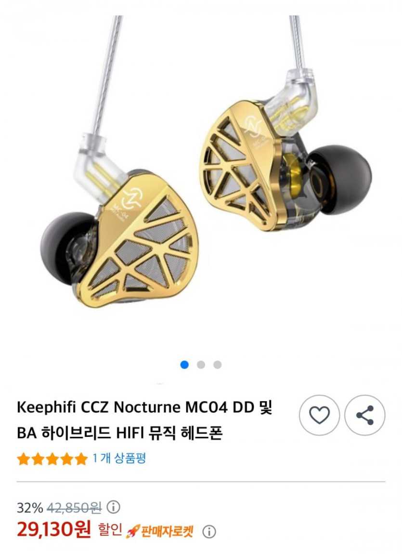Switch to the second image dot
The height and width of the screenshot is (554, 402).
click(201, 365)
